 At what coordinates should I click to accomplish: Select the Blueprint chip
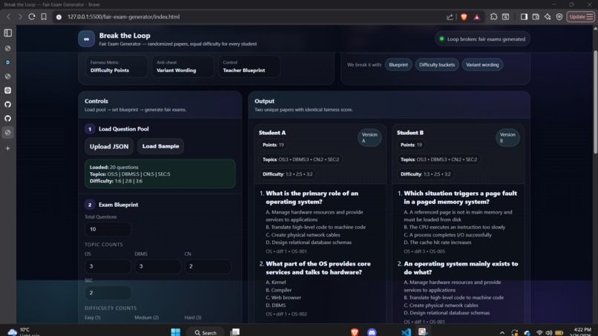click(398, 65)
